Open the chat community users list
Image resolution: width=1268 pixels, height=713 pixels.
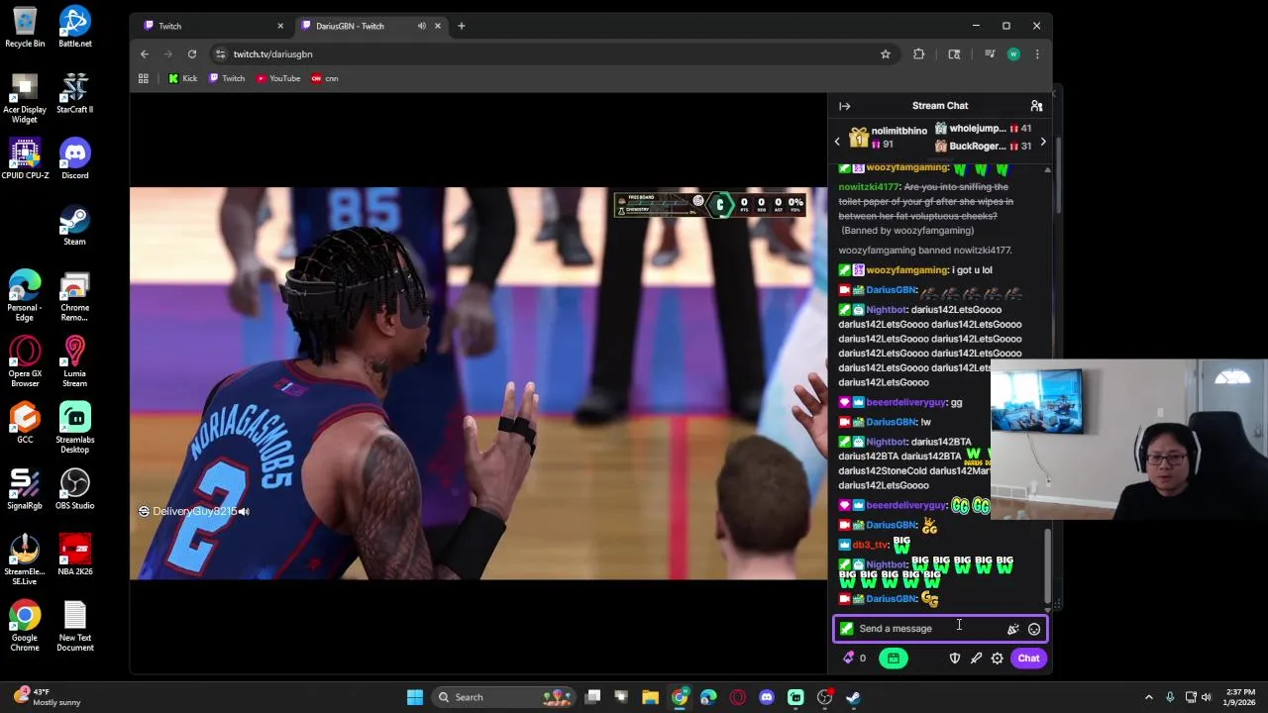[x=1036, y=106]
